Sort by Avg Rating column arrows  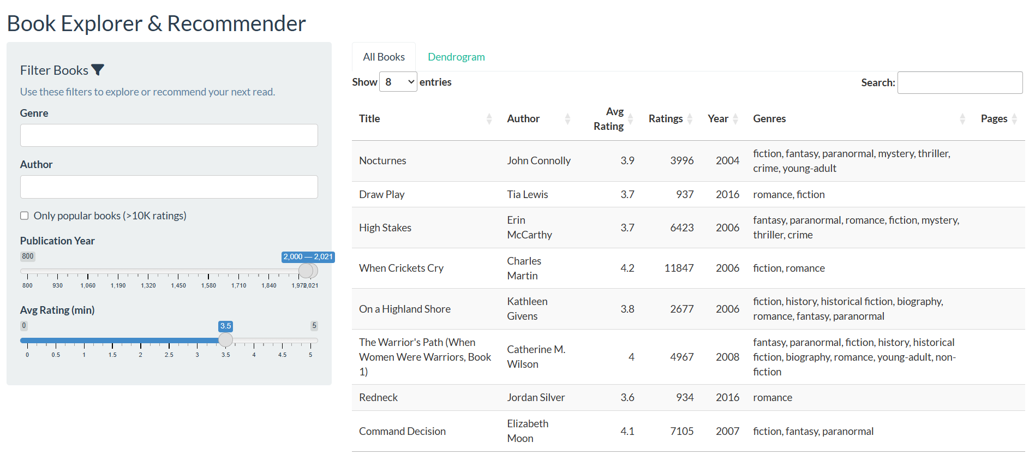(631, 118)
